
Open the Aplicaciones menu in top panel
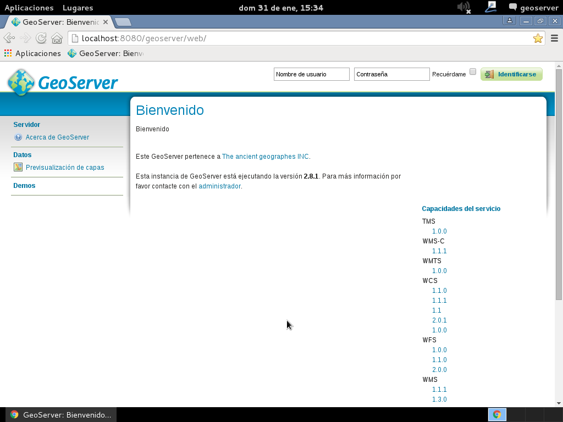coord(29,8)
